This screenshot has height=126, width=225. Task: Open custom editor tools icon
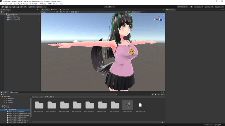pyautogui.click(x=25, y=7)
